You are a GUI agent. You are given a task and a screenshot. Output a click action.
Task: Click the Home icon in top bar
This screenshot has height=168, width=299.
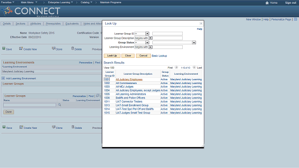click(267, 3)
